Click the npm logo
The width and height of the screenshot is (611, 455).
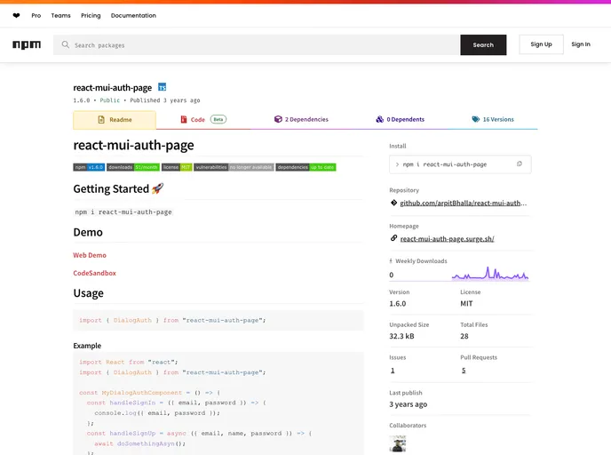click(x=27, y=44)
